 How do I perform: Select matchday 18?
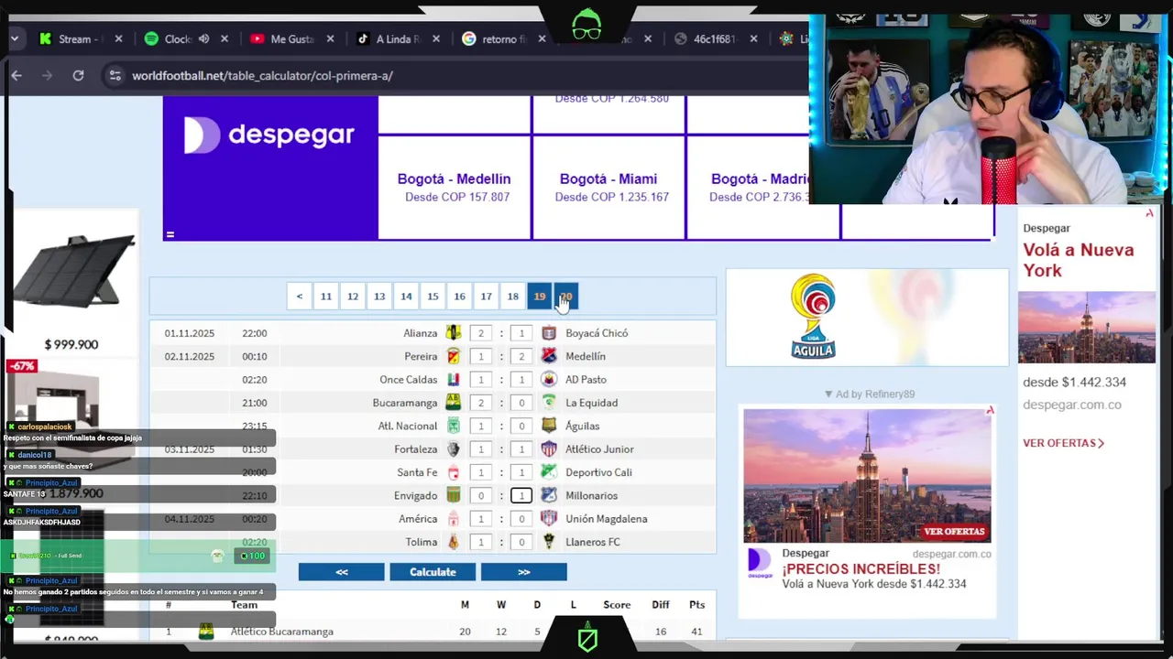point(513,297)
